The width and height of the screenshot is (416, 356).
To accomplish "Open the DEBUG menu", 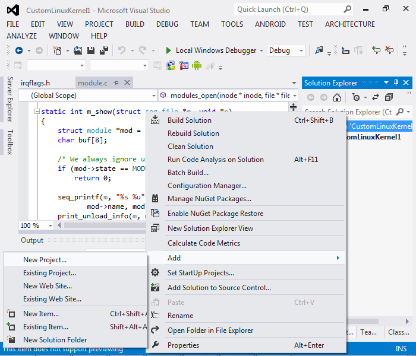I will tap(167, 24).
